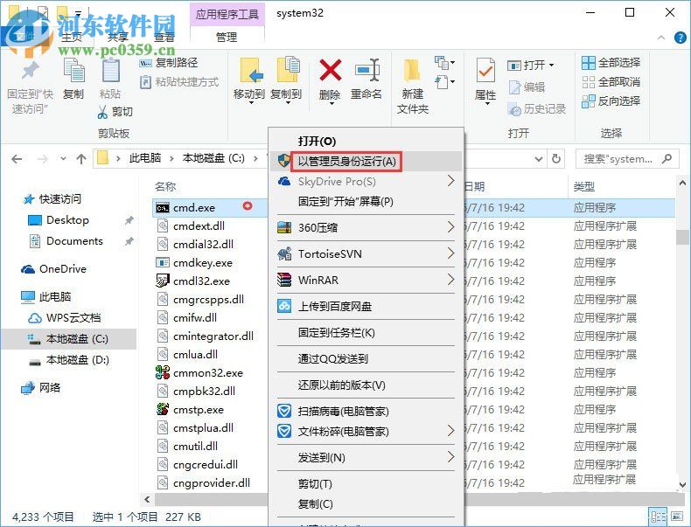
Task: Click the details view icon in status bar
Action: 659,517
